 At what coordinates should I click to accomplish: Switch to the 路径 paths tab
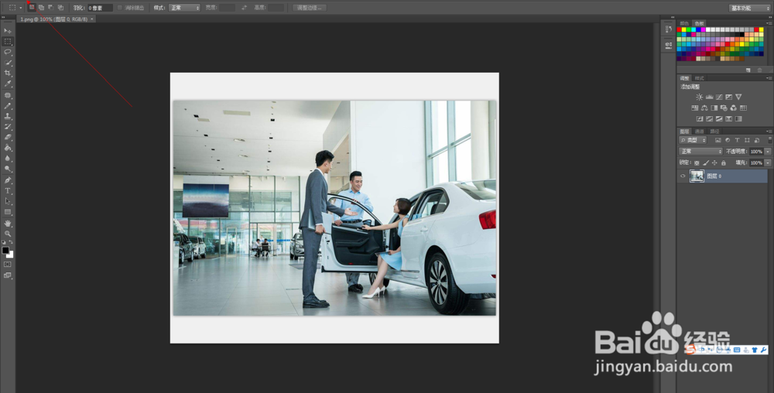(x=714, y=132)
